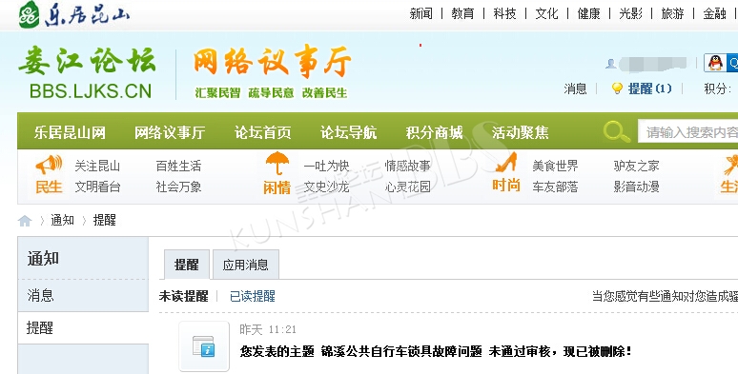This screenshot has height=374, width=738.
Task: Click the 时尚 high-heel shoe icon
Action: 506,163
